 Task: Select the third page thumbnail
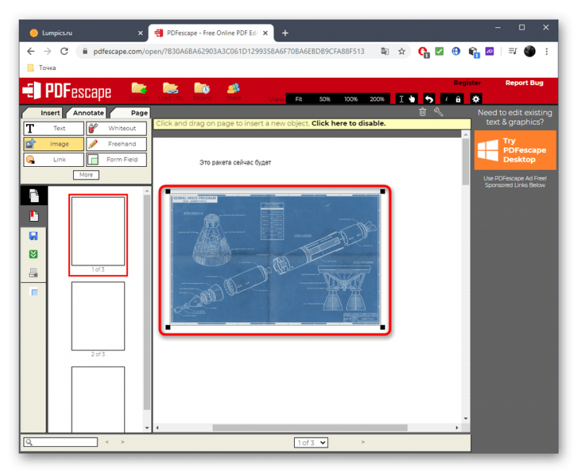pos(98,399)
